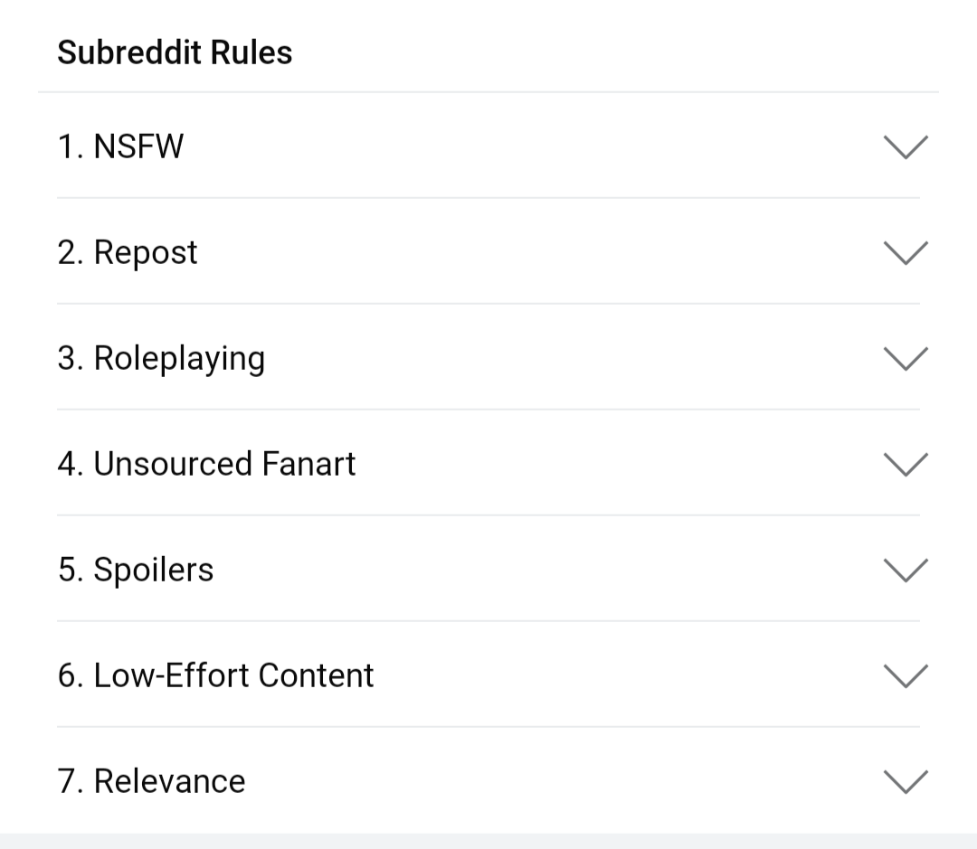The height and width of the screenshot is (849, 977).
Task: Click the word 'Fanart' in rule four
Action: pos(308,464)
